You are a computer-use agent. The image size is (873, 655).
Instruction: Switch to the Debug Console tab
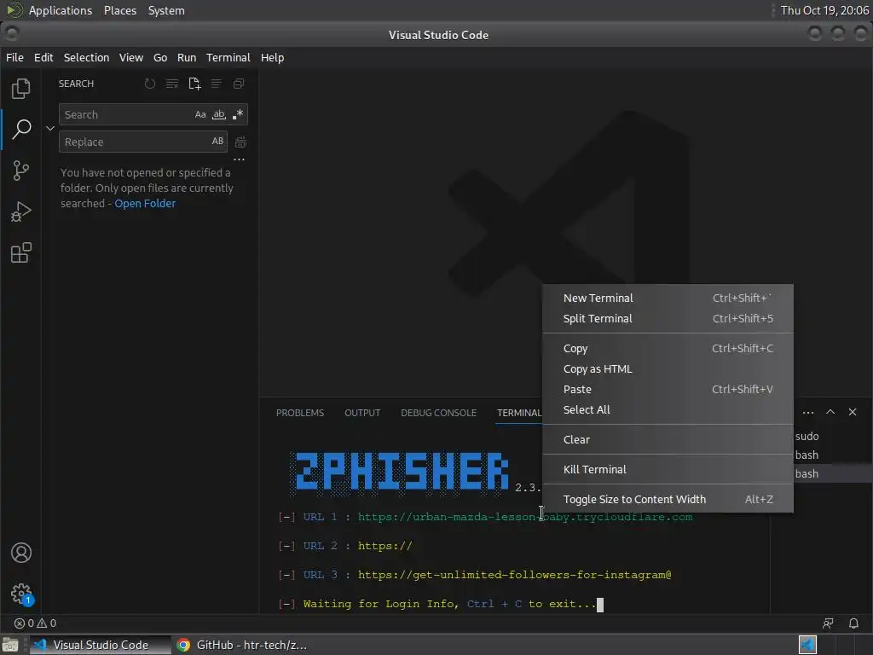point(439,413)
